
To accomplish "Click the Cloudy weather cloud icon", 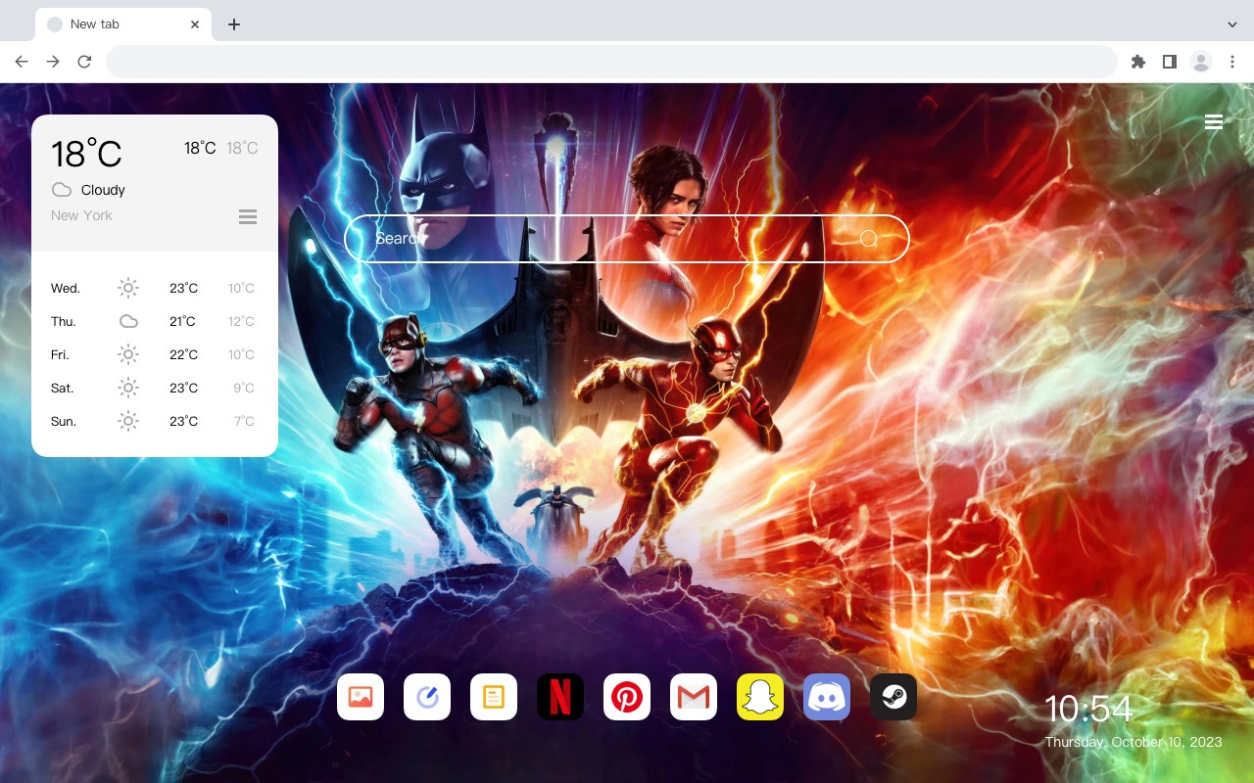I will click(62, 190).
